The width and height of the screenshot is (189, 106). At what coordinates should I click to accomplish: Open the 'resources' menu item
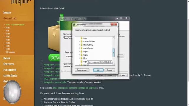click(10, 70)
